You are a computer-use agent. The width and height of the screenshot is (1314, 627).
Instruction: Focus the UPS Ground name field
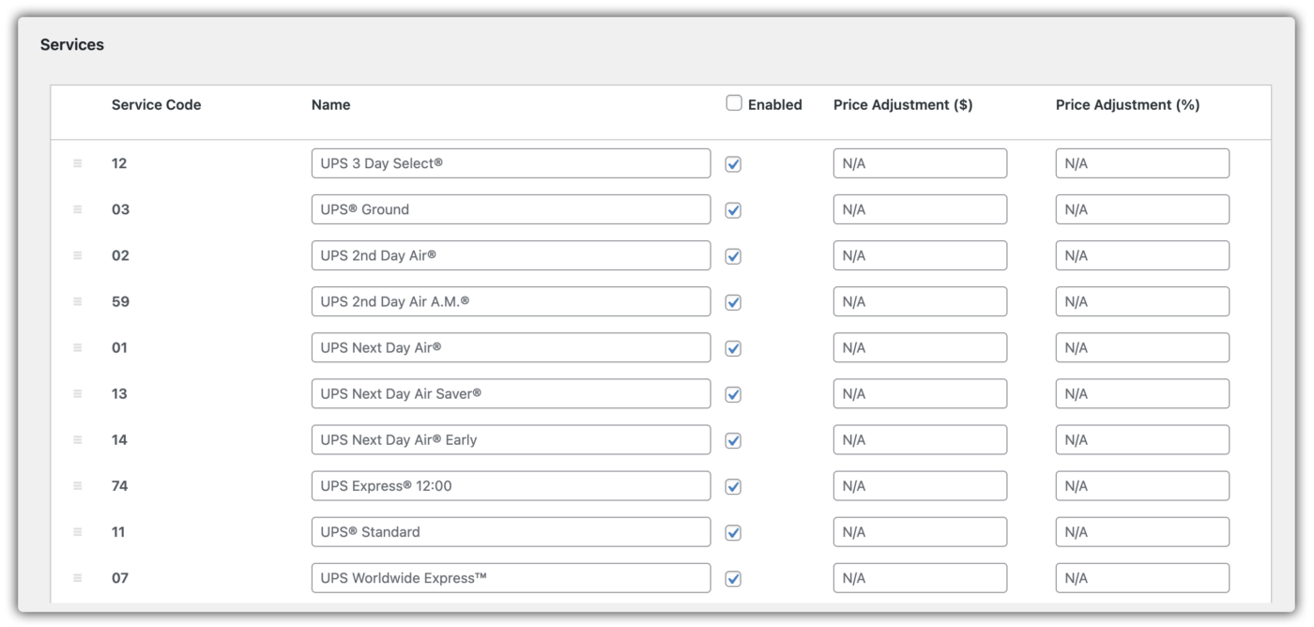pos(511,209)
